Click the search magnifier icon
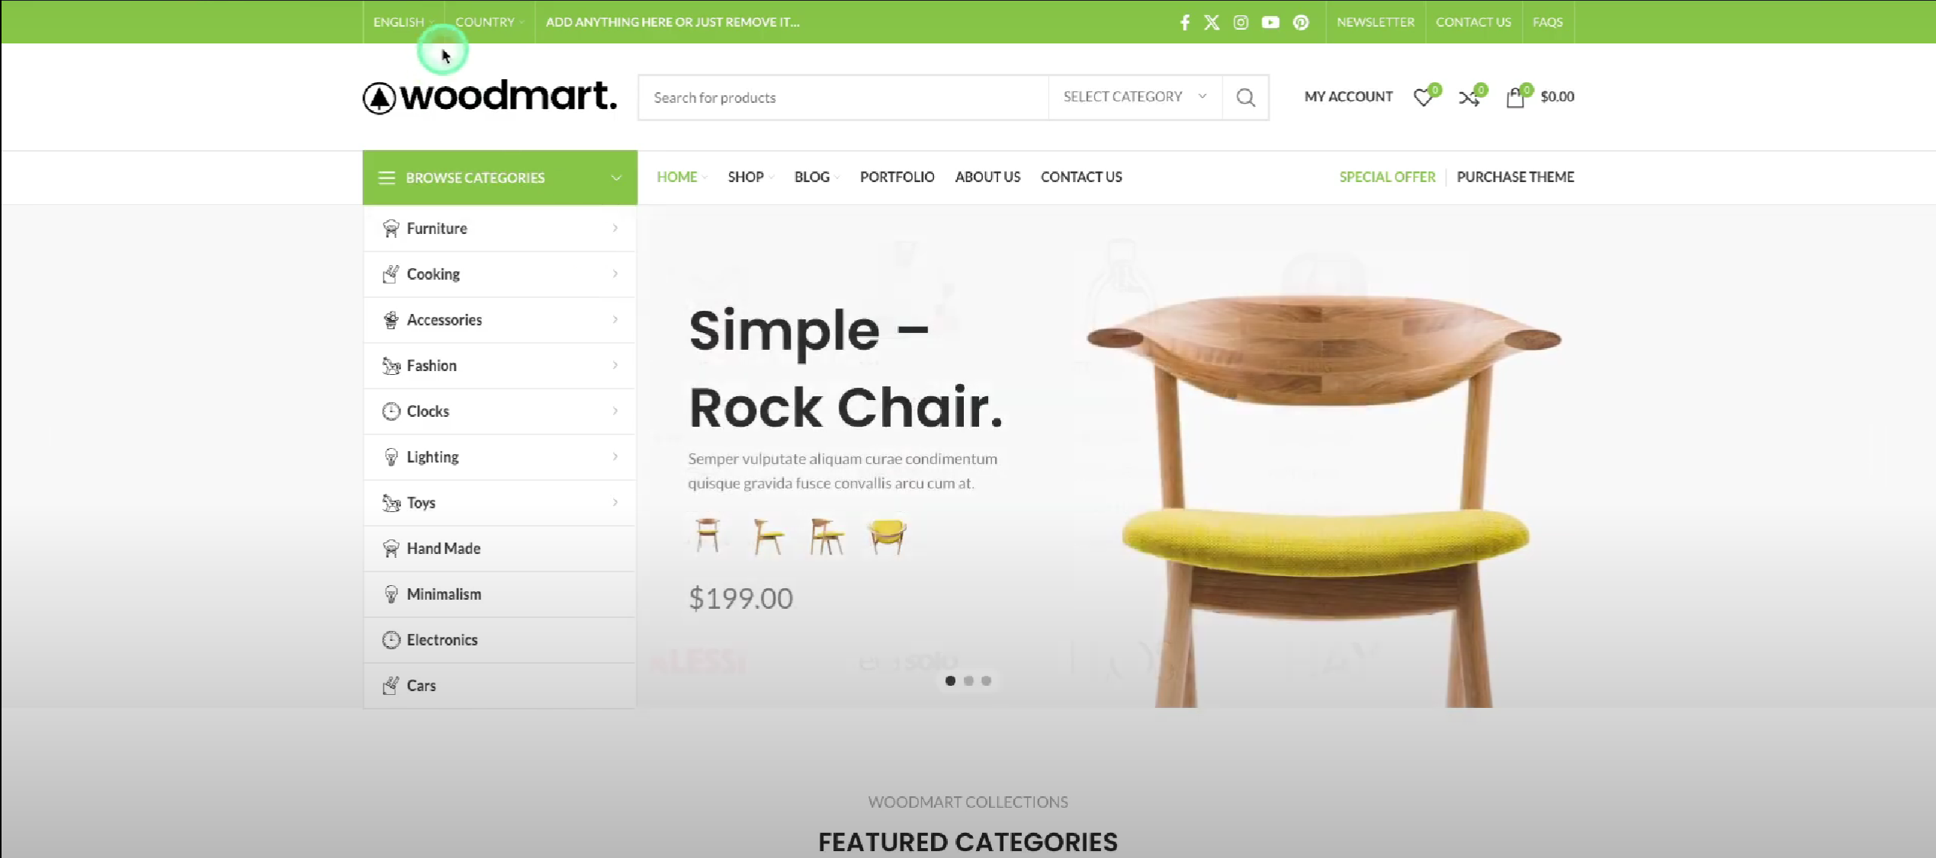The width and height of the screenshot is (1936, 858). 1245,97
